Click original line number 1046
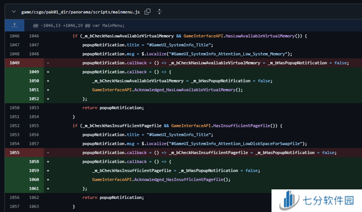Viewport: 362px width, 212px height. click(x=14, y=36)
